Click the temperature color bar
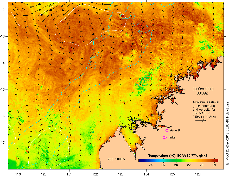The width and height of the screenshot is (229, 177). click(178, 161)
